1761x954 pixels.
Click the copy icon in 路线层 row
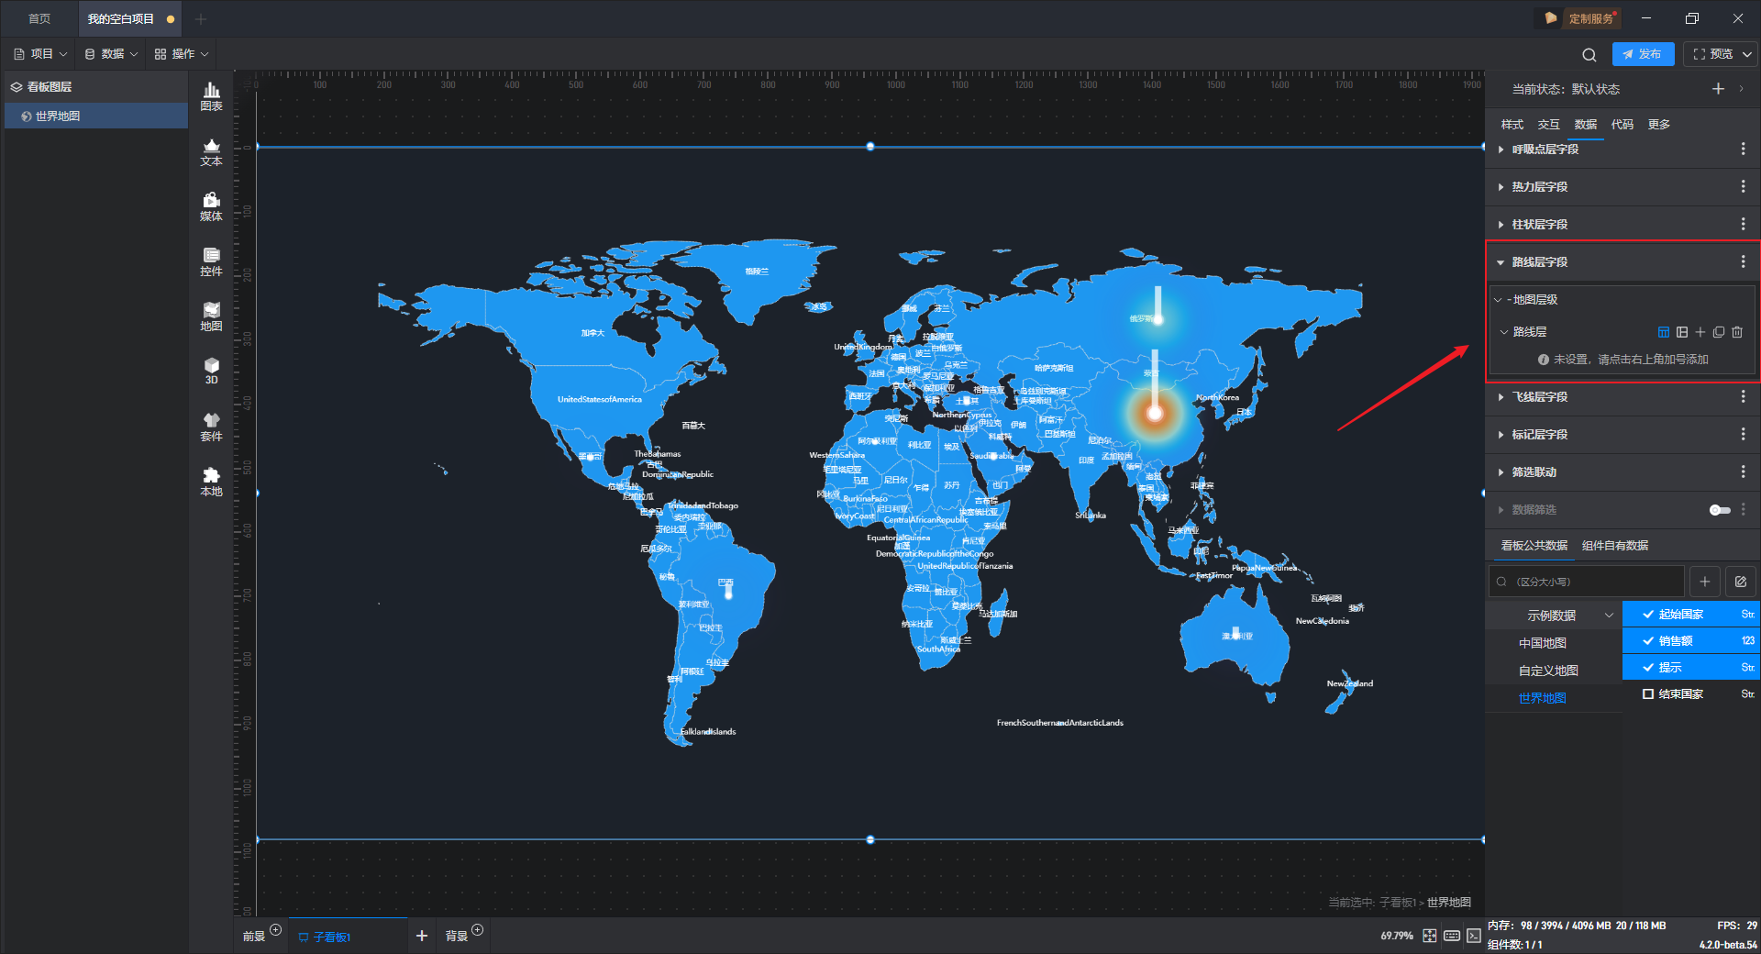1719,332
